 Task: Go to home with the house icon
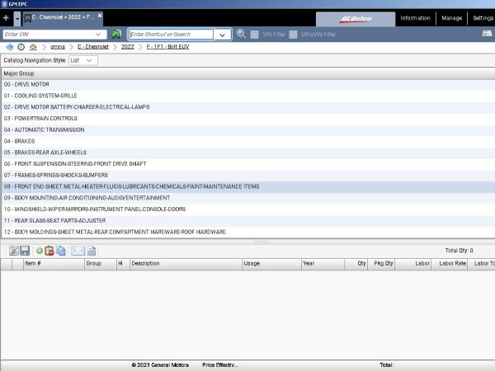(33, 47)
